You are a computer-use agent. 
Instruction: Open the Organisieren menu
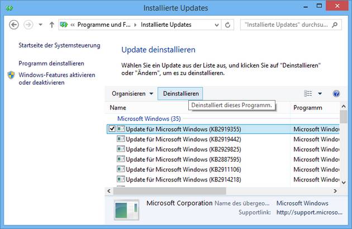point(132,94)
